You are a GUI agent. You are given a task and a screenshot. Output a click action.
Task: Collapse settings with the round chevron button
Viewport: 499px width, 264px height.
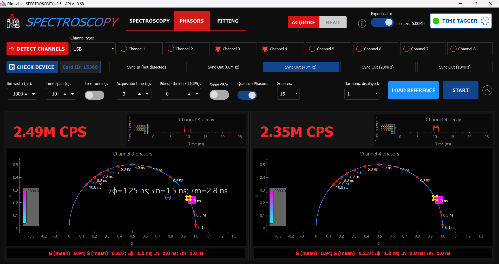[487, 90]
